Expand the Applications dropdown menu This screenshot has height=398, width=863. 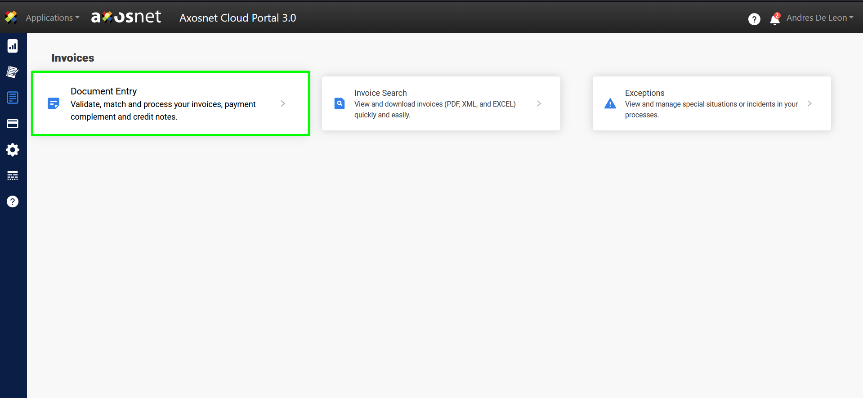point(52,18)
